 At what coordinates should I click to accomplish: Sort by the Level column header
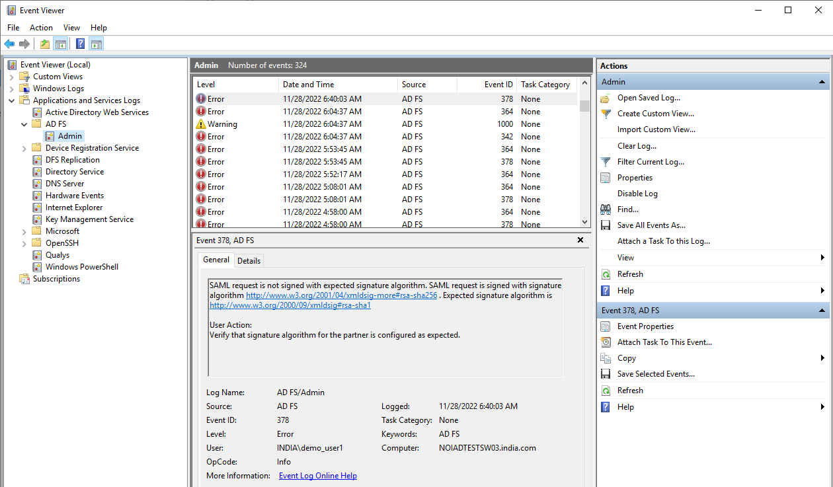pos(236,85)
